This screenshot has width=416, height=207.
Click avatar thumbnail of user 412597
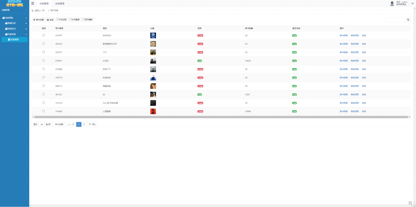pos(153,35)
